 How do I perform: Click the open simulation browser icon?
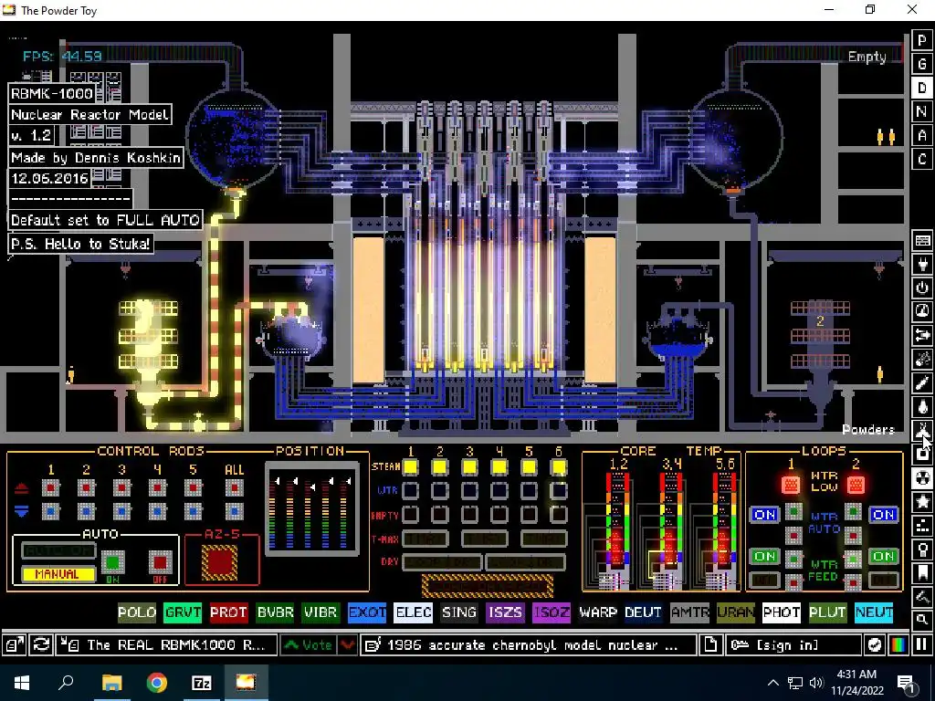tap(14, 645)
